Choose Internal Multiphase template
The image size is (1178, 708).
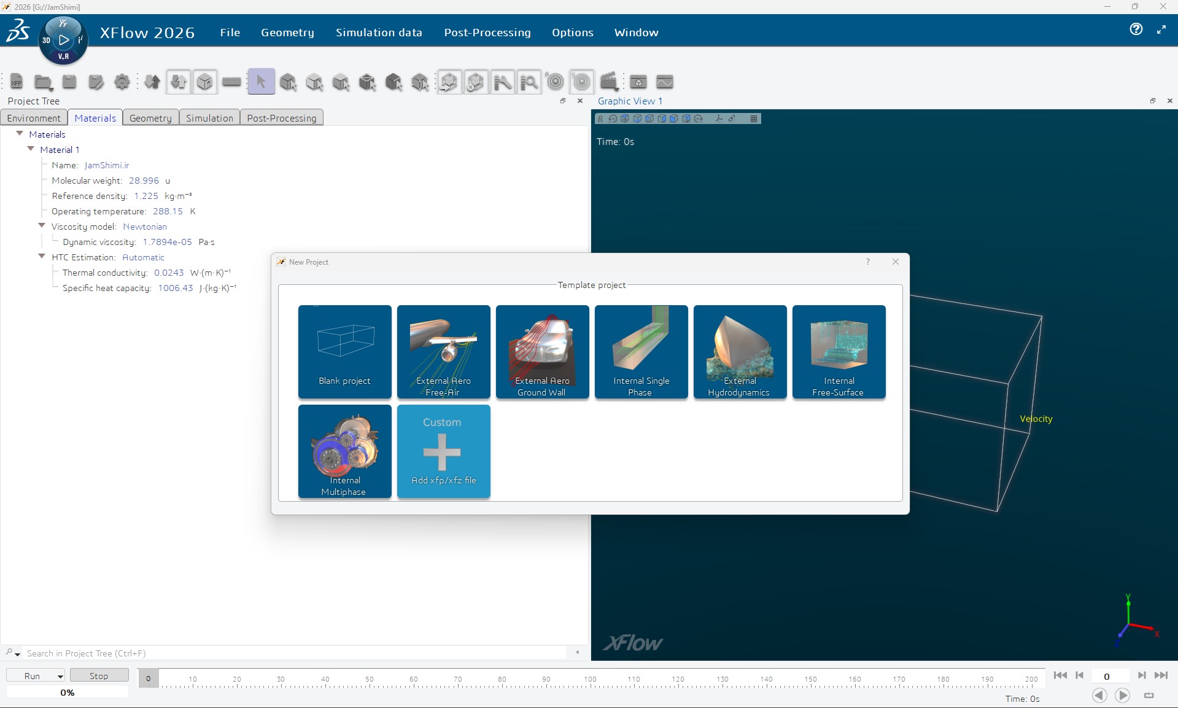345,451
